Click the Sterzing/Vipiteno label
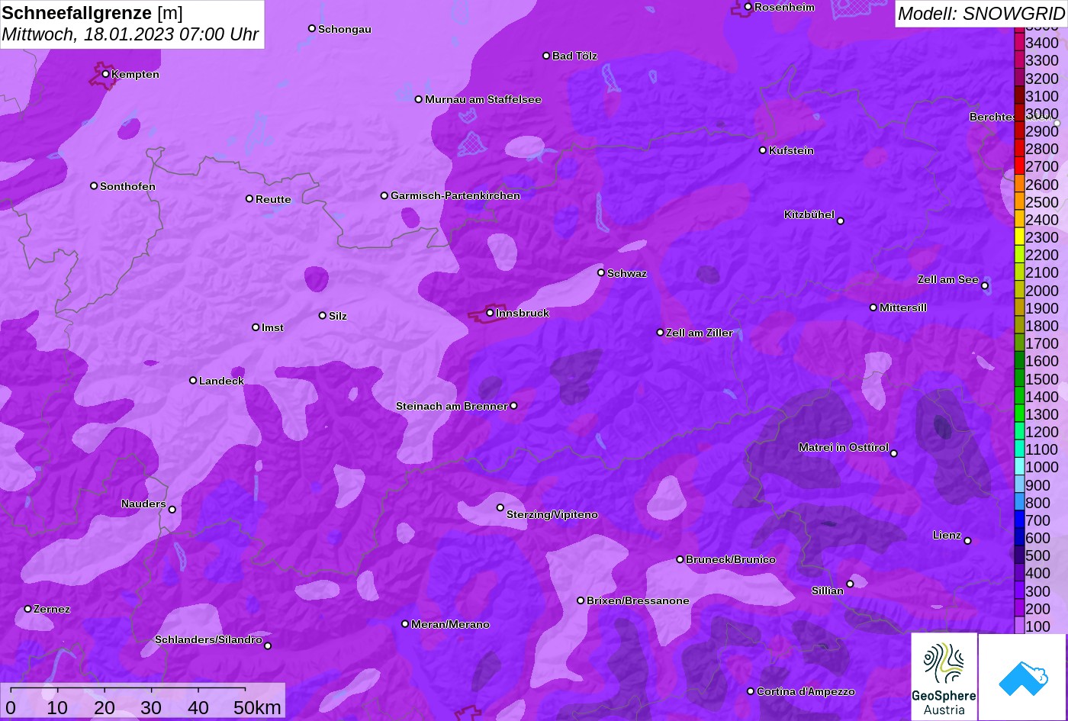 click(552, 515)
